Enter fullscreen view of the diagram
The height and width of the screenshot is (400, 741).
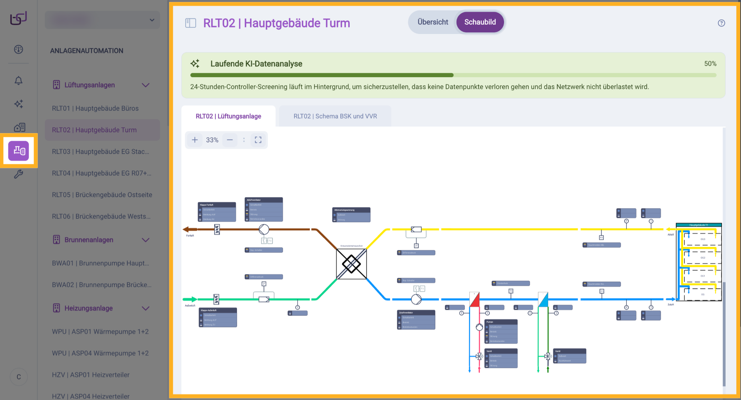pyautogui.click(x=258, y=140)
